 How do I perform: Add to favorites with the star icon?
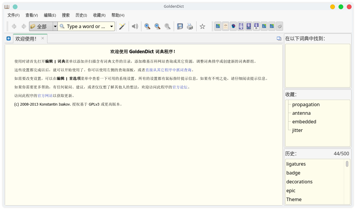202,26
